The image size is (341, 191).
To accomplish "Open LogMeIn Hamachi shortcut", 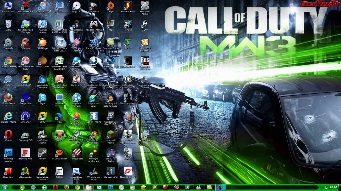I will coord(77,100).
